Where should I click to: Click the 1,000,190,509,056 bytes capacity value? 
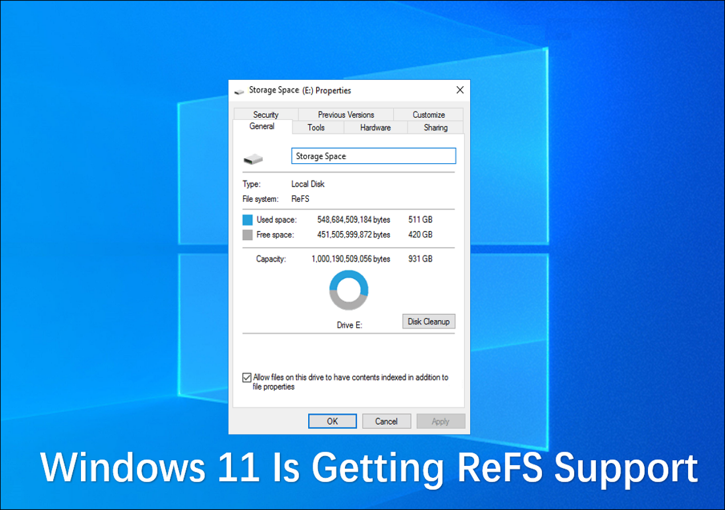(351, 259)
